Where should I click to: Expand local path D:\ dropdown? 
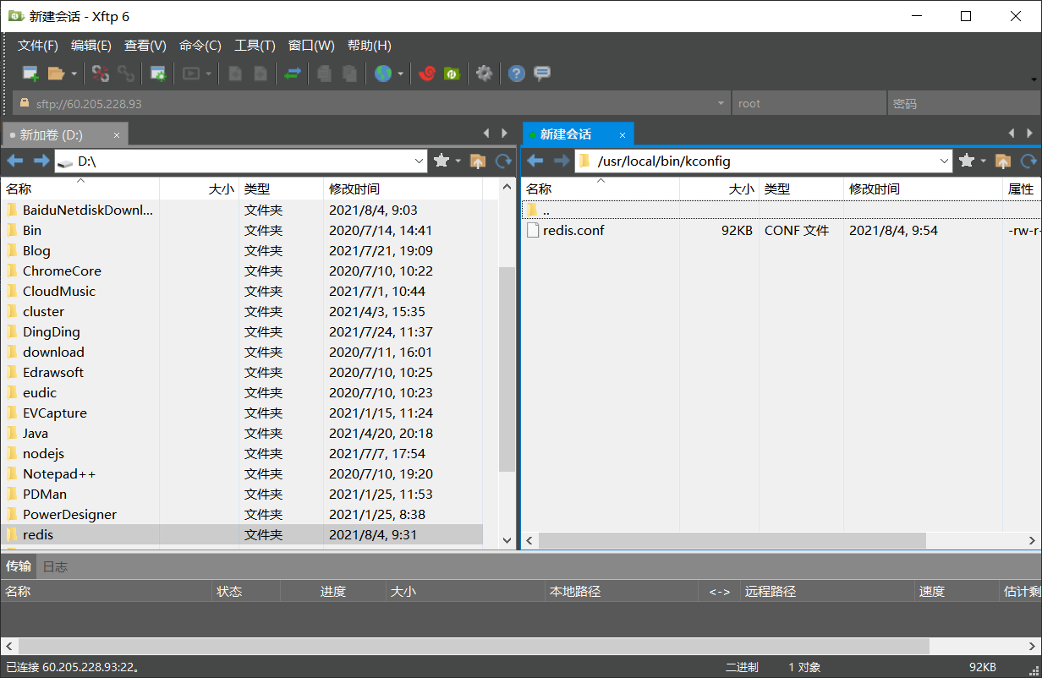420,161
